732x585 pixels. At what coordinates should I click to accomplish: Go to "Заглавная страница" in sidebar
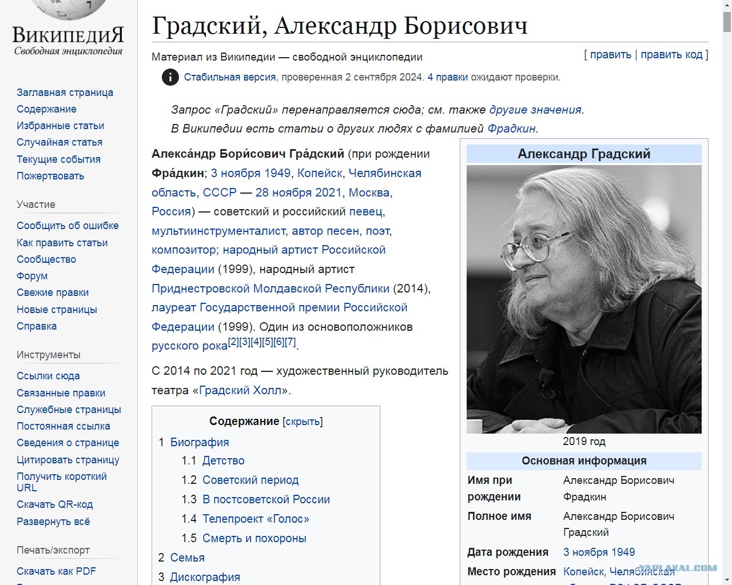coord(65,93)
